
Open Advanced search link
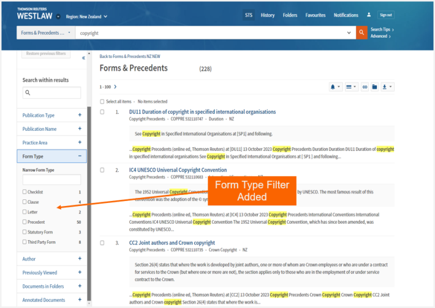coord(380,36)
